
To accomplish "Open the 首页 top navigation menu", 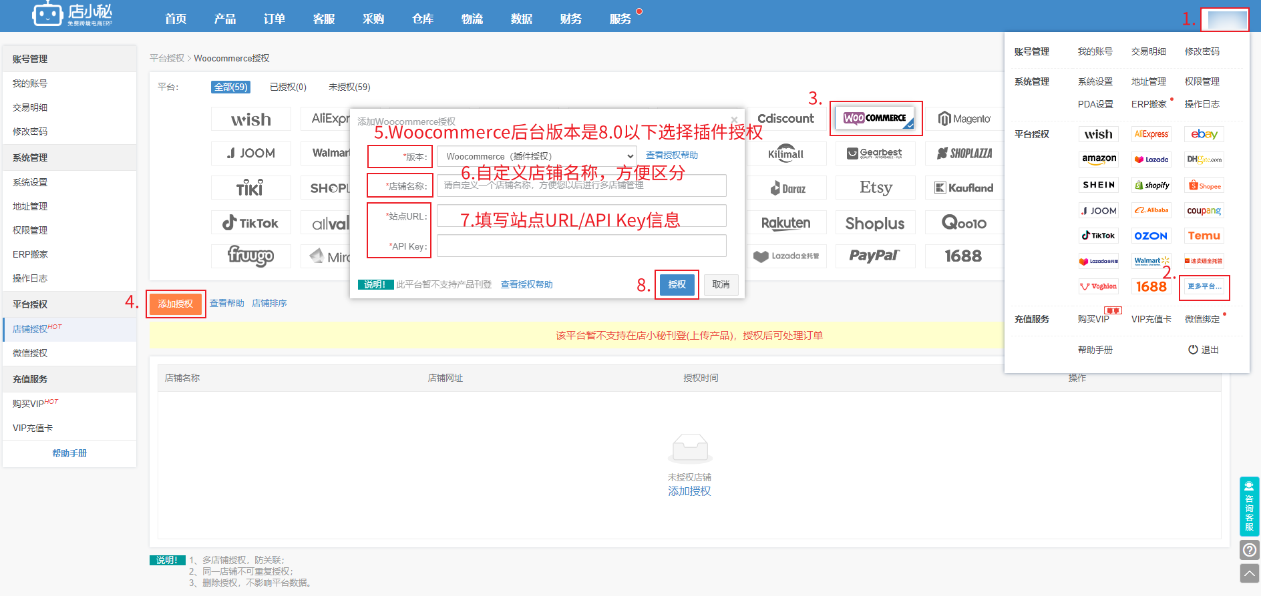I will tap(176, 19).
